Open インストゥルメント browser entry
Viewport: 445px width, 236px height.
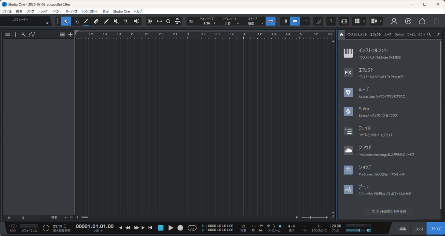pyautogui.click(x=389, y=53)
